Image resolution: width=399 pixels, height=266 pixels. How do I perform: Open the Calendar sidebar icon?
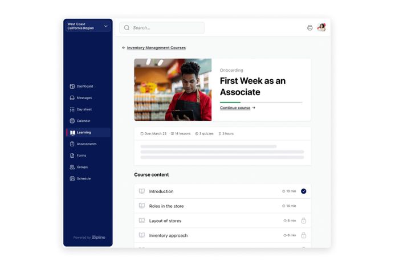click(72, 121)
